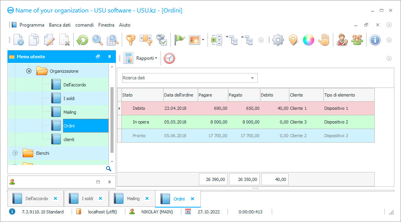Sort by the Cliente column header

306,95
